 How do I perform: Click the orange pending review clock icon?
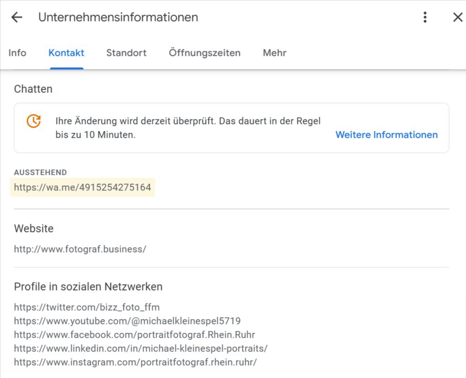click(34, 121)
